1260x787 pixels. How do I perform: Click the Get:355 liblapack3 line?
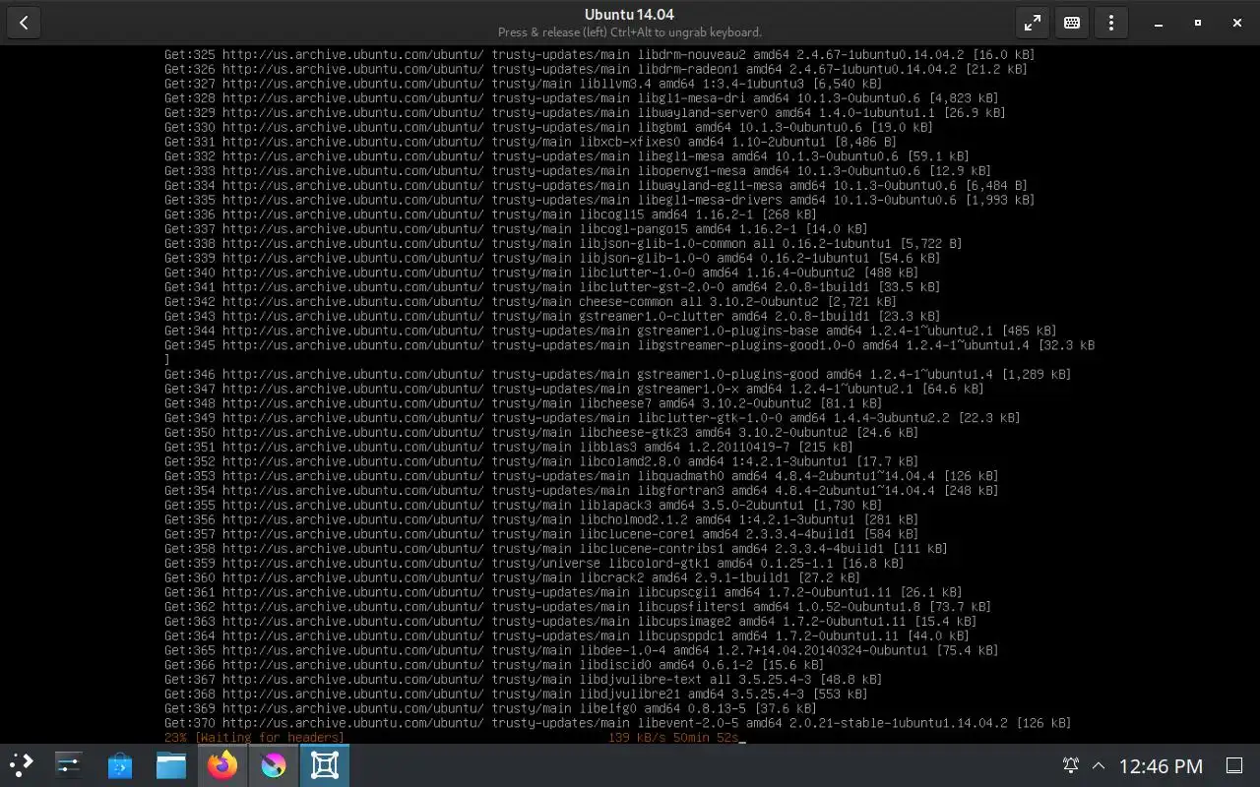pos(523,505)
